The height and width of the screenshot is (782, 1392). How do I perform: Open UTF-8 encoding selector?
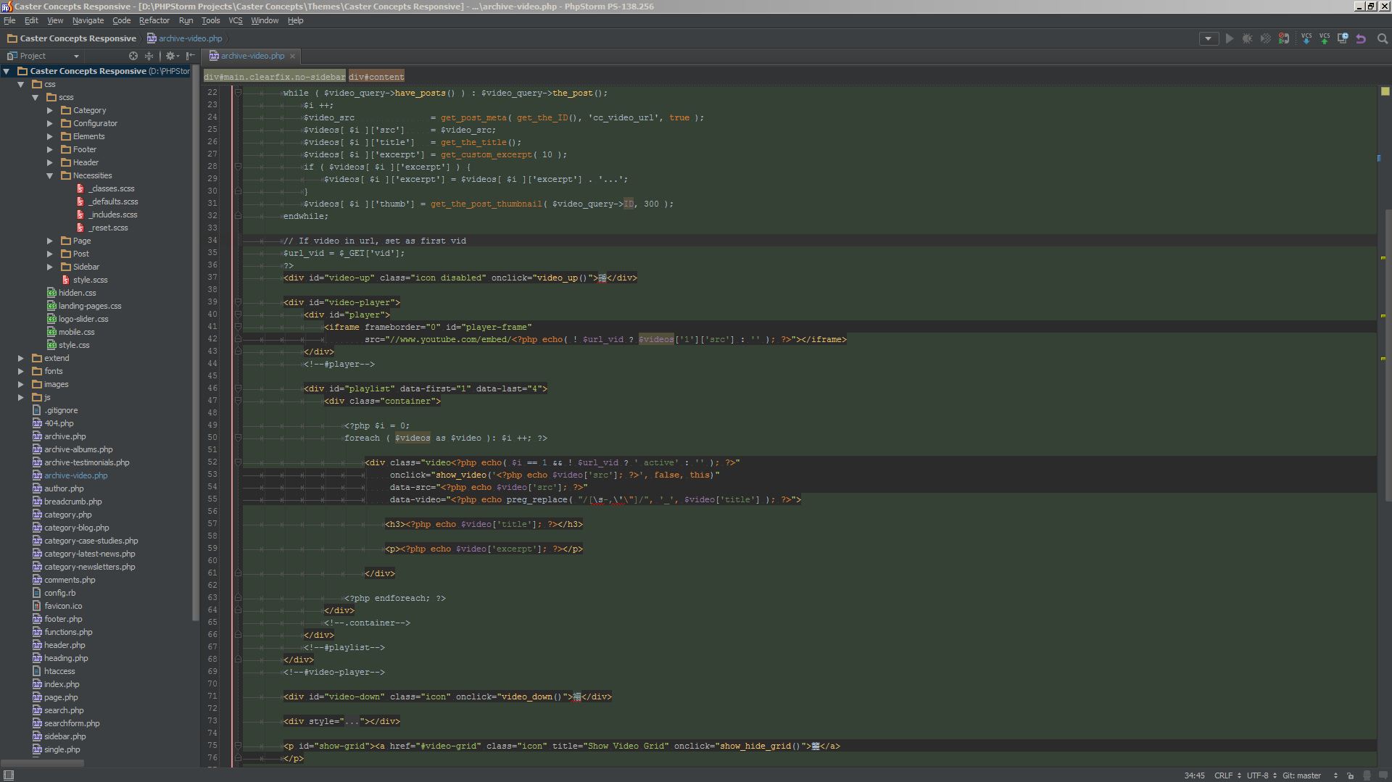[1262, 775]
